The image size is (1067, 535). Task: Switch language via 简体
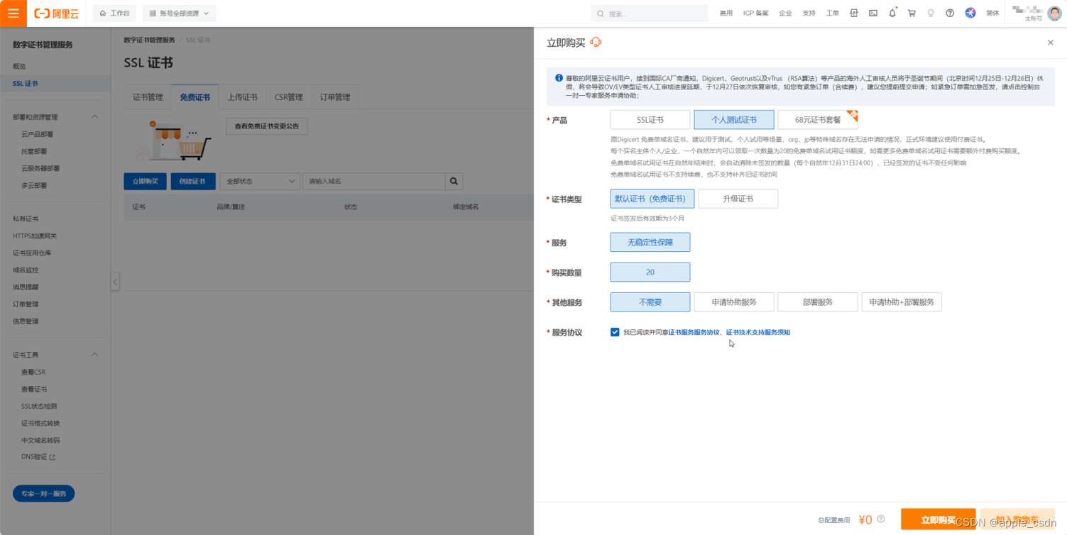(x=992, y=13)
